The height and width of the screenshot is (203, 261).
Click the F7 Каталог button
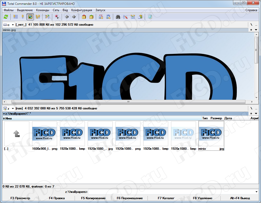pyautogui.click(x=166, y=198)
